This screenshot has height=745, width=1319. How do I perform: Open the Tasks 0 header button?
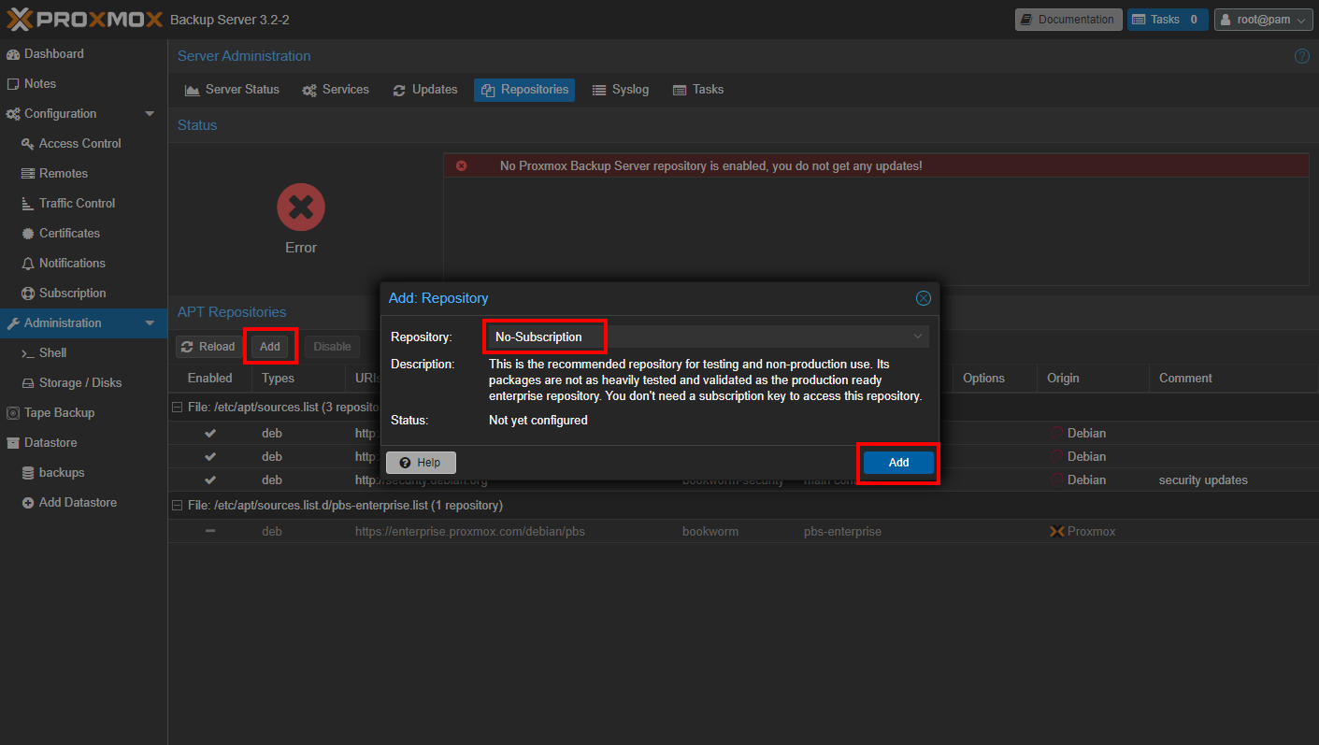pyautogui.click(x=1168, y=20)
